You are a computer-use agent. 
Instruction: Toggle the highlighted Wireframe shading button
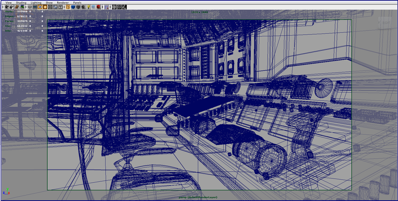coord(68,7)
